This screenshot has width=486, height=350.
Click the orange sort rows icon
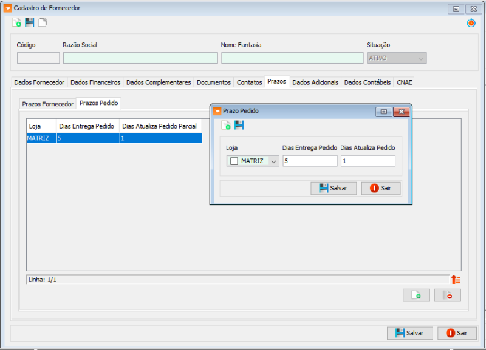coord(455,280)
